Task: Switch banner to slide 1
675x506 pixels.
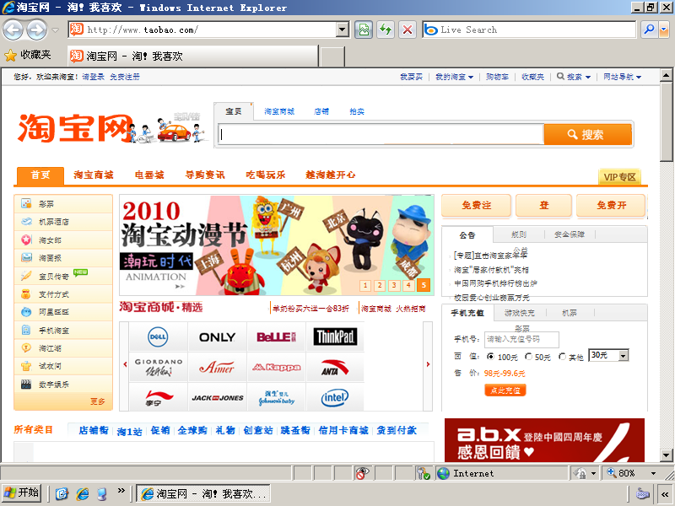Action: 365,285
